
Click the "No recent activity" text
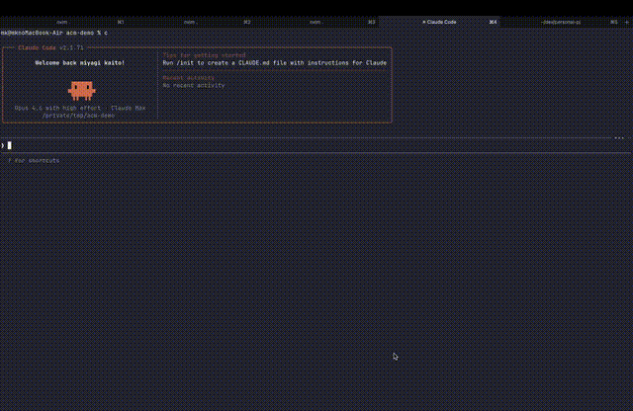click(x=194, y=86)
